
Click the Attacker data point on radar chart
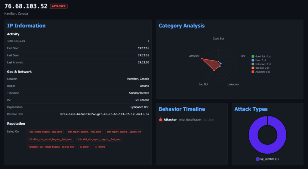202,59
